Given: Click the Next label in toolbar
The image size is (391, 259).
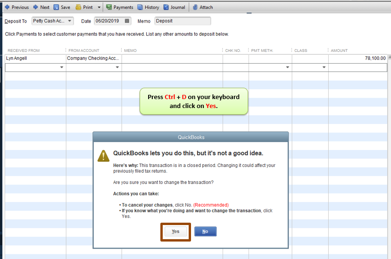Looking at the screenshot, I should tap(45, 8).
